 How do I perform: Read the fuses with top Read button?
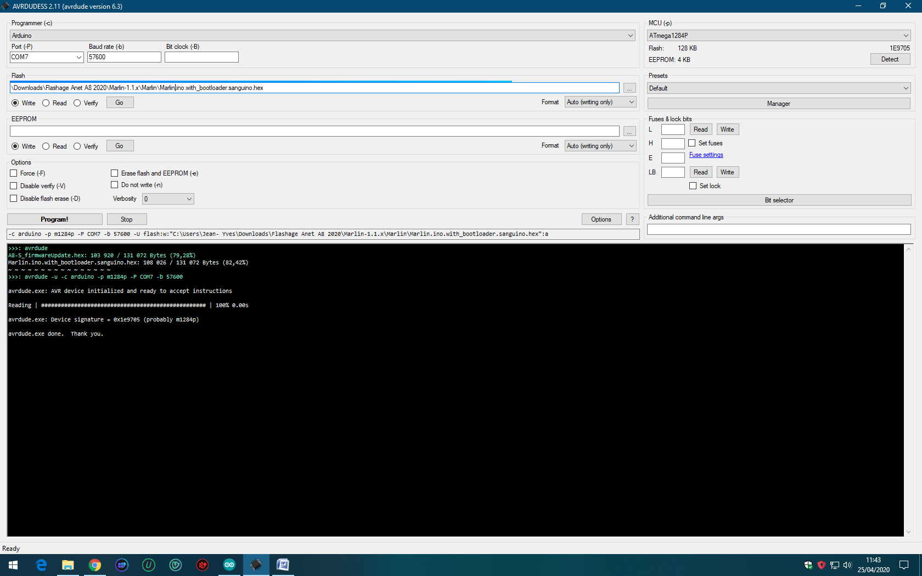(x=701, y=129)
